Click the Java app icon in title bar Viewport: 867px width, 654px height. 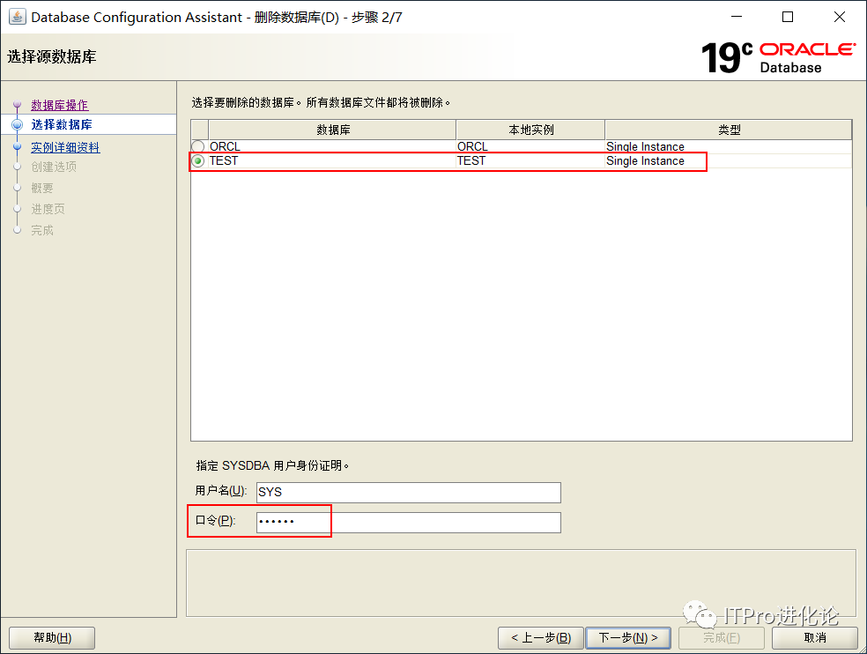pyautogui.click(x=17, y=17)
